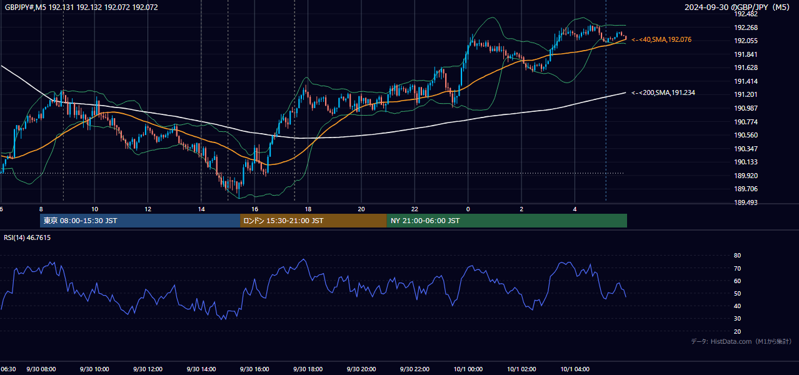
Task: Click price axis value 189.706
Action: (746, 189)
